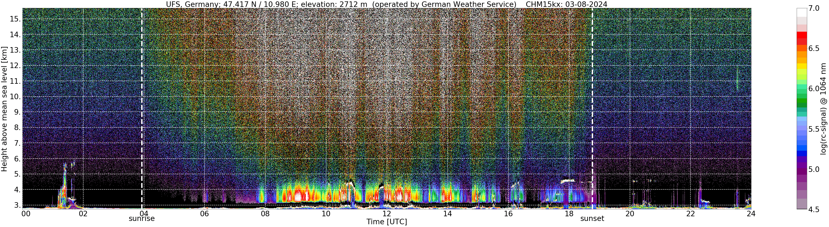829x227 pixels.
Task: Click the sunrise label under the time axis
Action: coord(142,219)
